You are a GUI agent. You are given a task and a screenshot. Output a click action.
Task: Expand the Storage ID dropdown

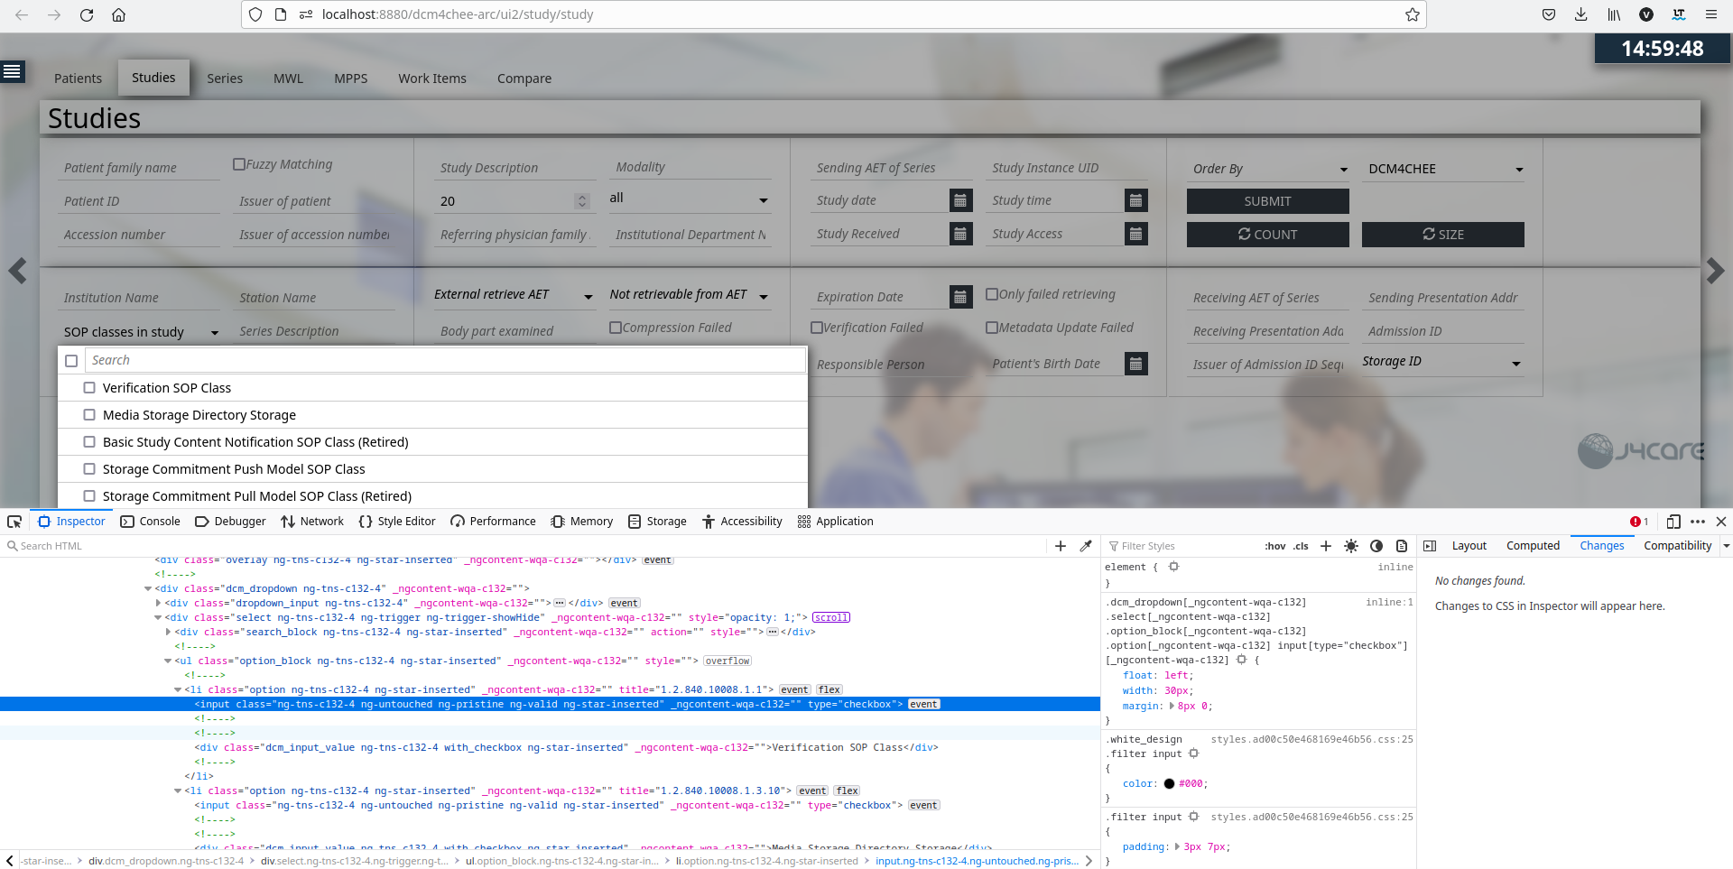coord(1517,361)
